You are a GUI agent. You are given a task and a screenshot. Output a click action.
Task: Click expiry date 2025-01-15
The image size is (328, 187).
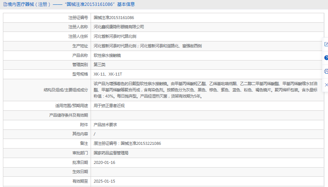(x=104, y=181)
